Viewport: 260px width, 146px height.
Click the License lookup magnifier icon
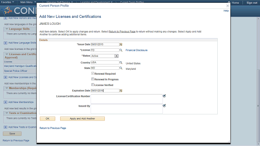click(x=121, y=50)
